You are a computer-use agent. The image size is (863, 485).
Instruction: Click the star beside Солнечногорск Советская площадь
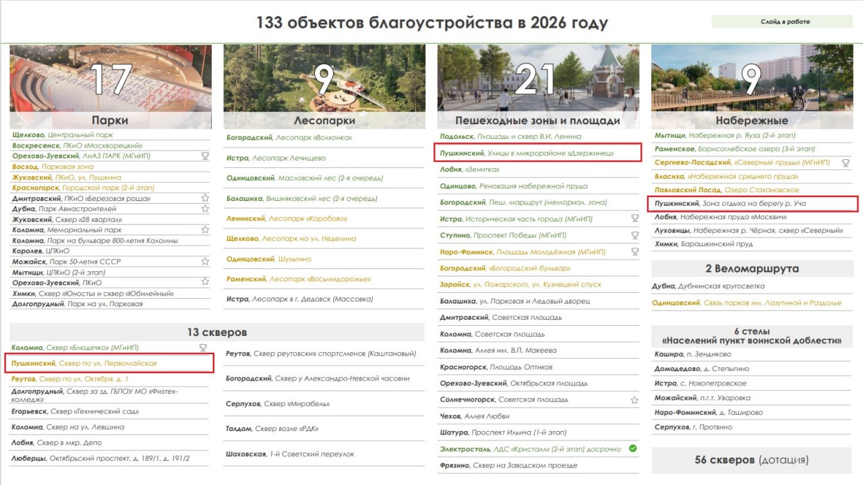[x=634, y=400]
